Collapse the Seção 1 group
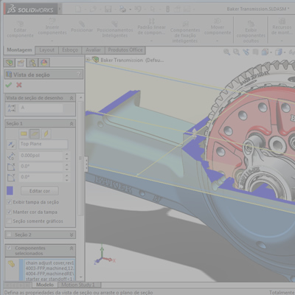Viewport: 295px width, 295px height. point(72,124)
